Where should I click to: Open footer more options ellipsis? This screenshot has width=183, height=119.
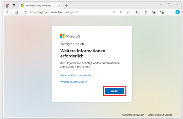[177, 115]
